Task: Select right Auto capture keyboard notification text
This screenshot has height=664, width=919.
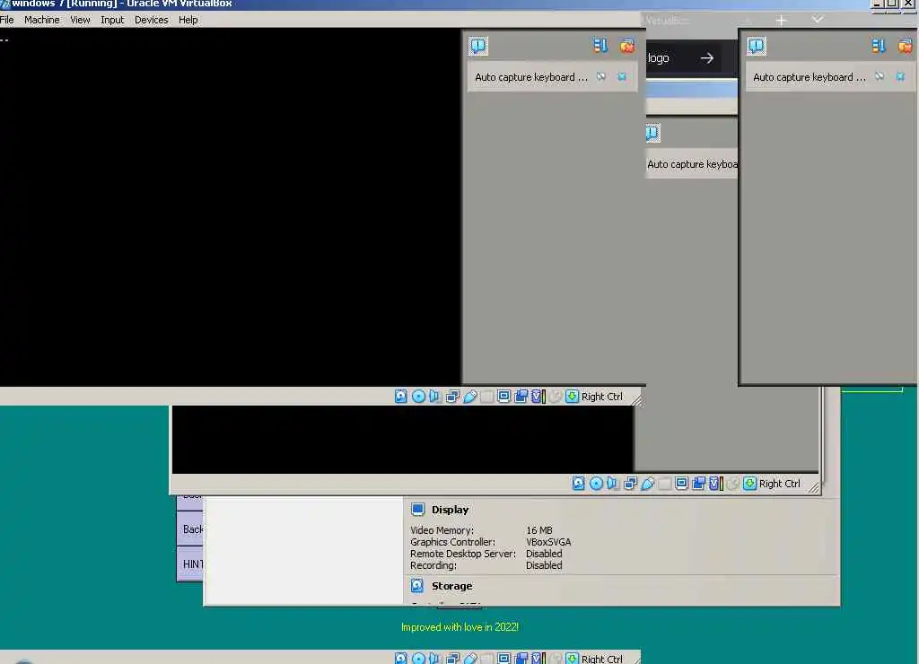Action: point(809,77)
